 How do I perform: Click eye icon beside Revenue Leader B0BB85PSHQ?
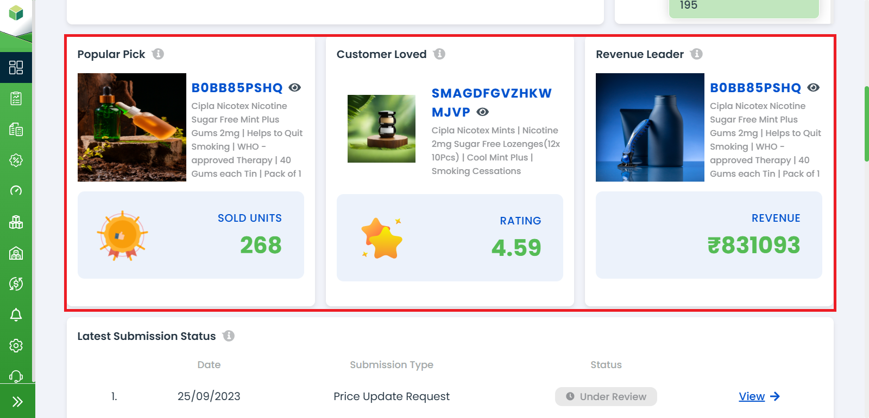[813, 88]
